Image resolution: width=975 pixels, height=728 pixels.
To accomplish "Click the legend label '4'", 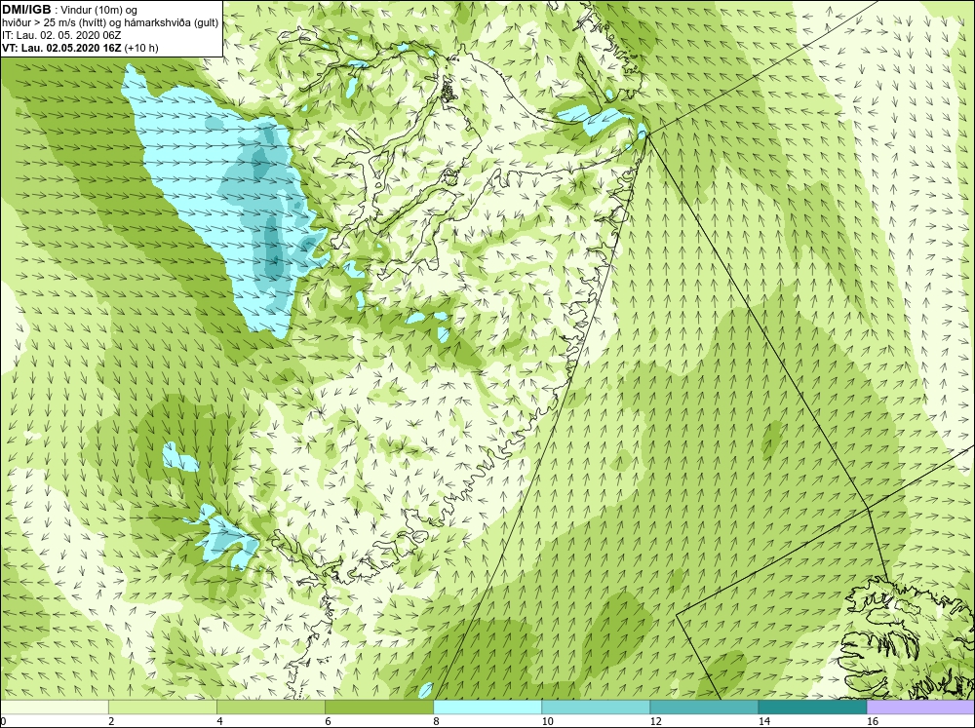I will tap(219, 721).
